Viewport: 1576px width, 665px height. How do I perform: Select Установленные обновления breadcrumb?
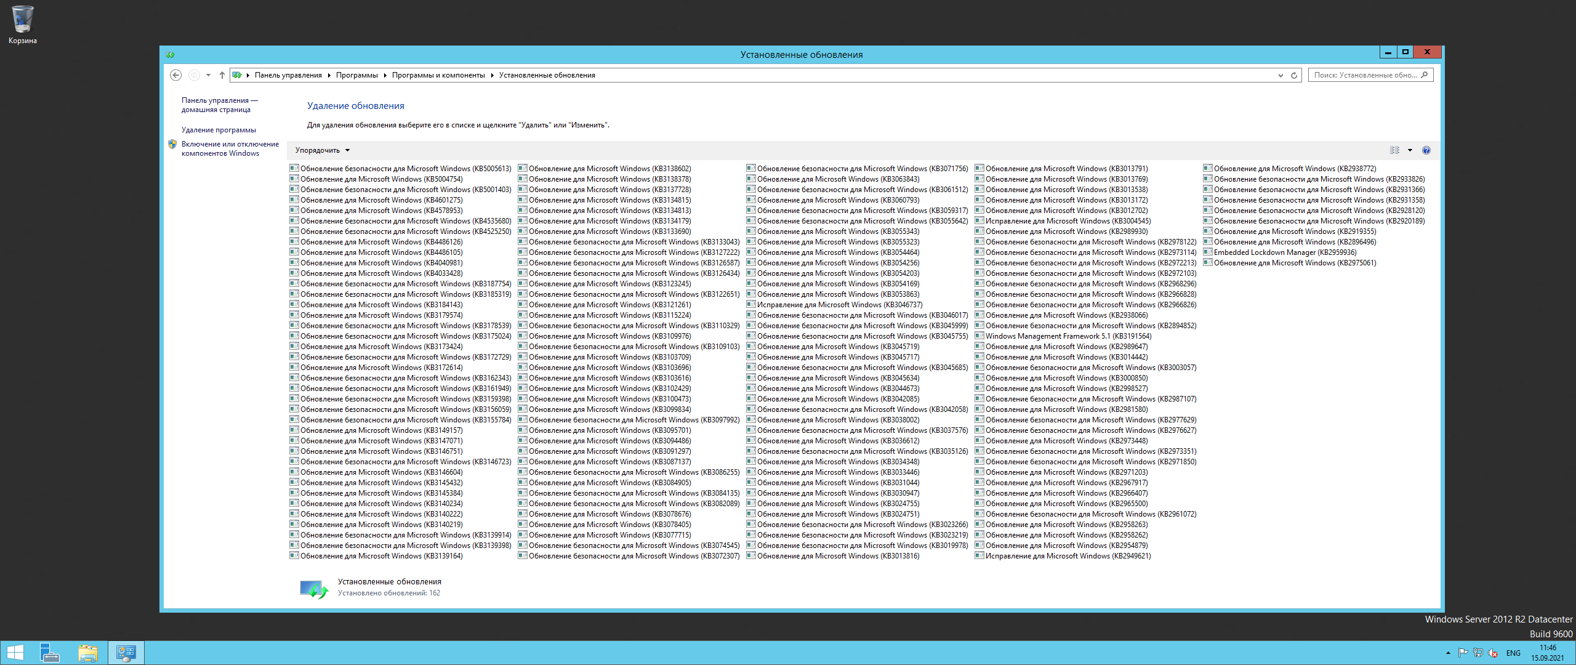(x=547, y=75)
